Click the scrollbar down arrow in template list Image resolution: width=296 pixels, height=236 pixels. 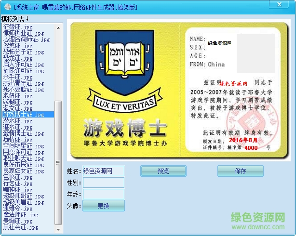pos(58,227)
